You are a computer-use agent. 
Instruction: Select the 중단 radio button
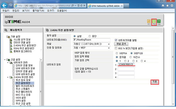[x=89, y=36]
